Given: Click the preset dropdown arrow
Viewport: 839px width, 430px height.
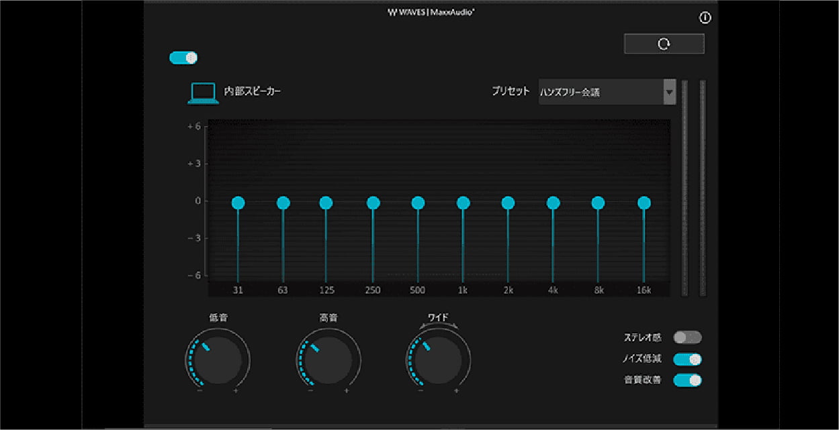Looking at the screenshot, I should coord(668,93).
